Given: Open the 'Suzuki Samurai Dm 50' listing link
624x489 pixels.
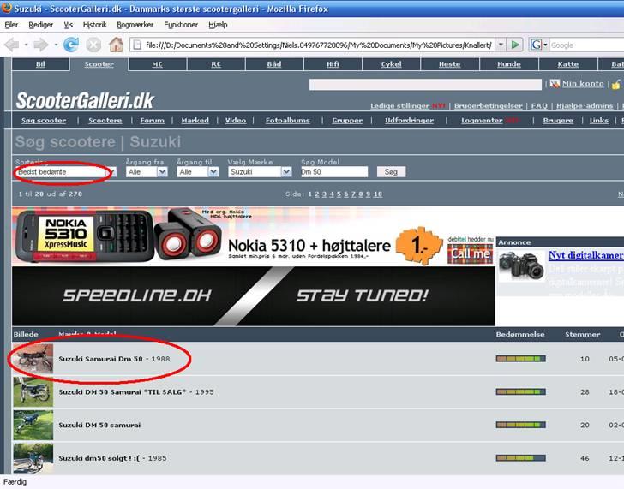Looking at the screenshot, I should point(102,359).
